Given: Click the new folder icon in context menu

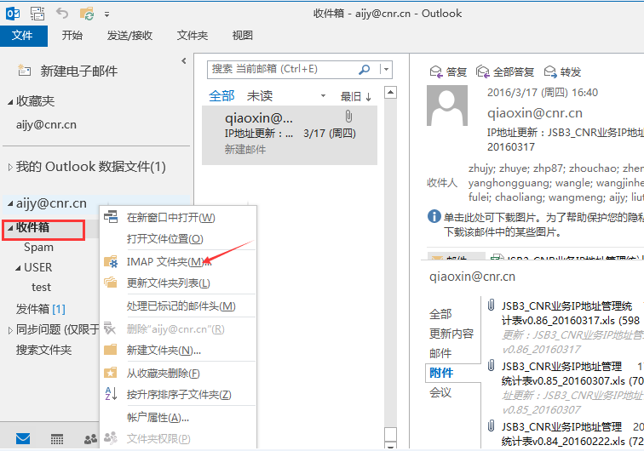Looking at the screenshot, I should point(111,350).
